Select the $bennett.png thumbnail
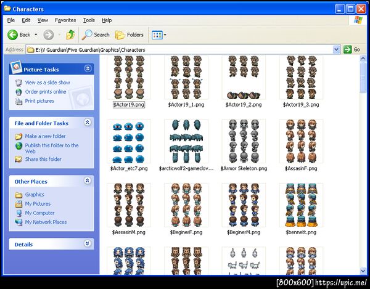This screenshot has width=370, height=289. (x=301, y=205)
